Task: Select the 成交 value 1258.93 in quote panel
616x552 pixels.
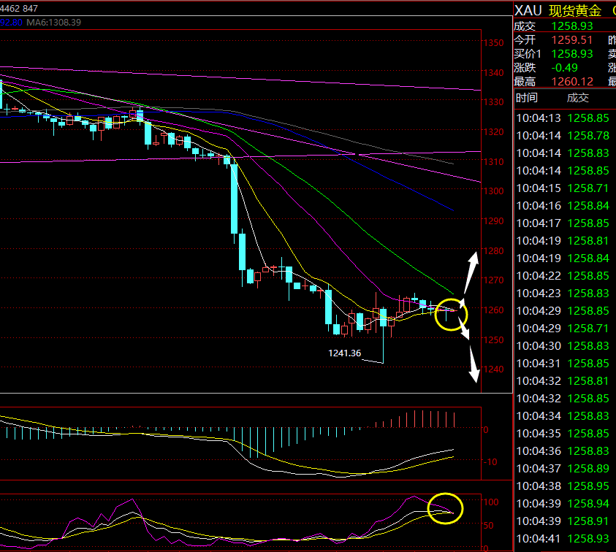Action: (x=572, y=26)
